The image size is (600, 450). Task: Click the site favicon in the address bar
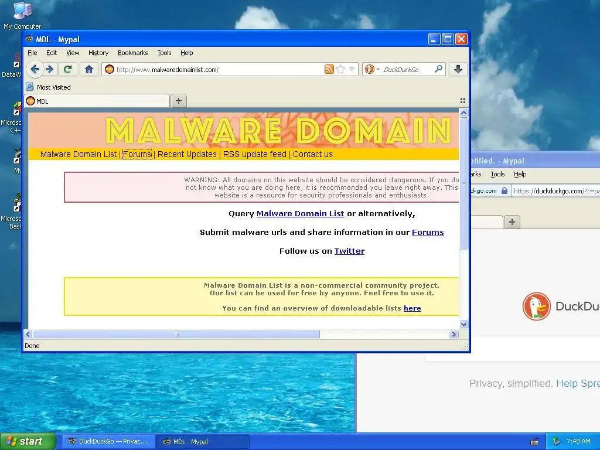click(110, 69)
